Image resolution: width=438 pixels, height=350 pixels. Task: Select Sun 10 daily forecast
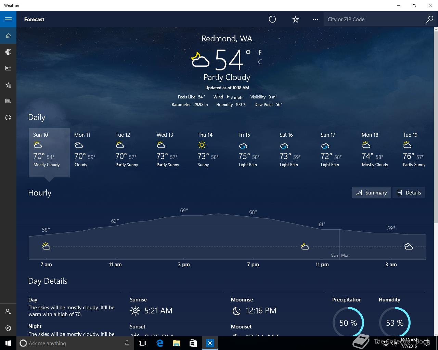click(49, 153)
